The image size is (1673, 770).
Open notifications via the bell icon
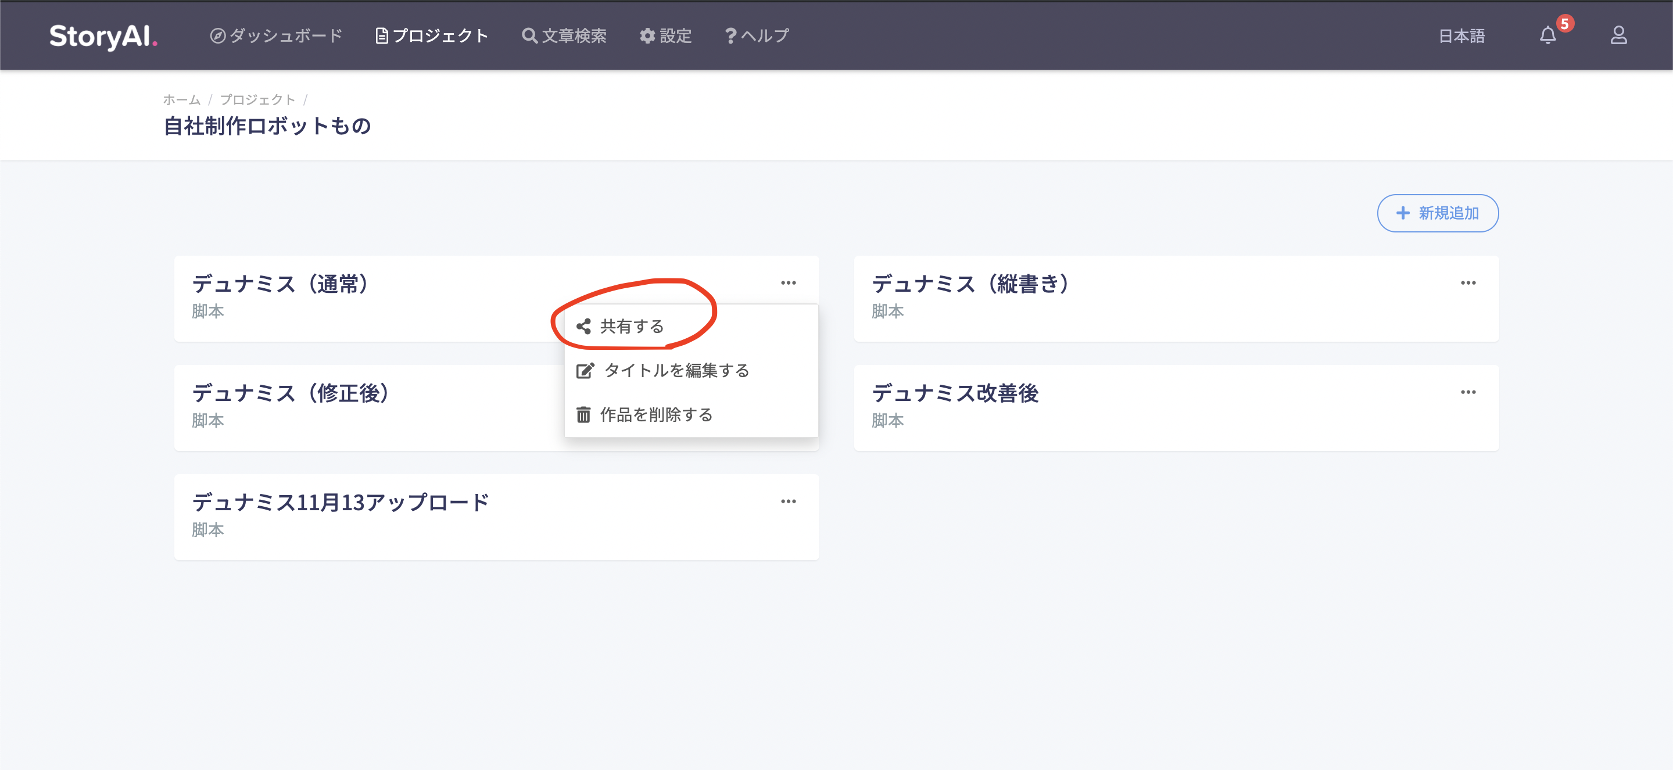pos(1547,35)
